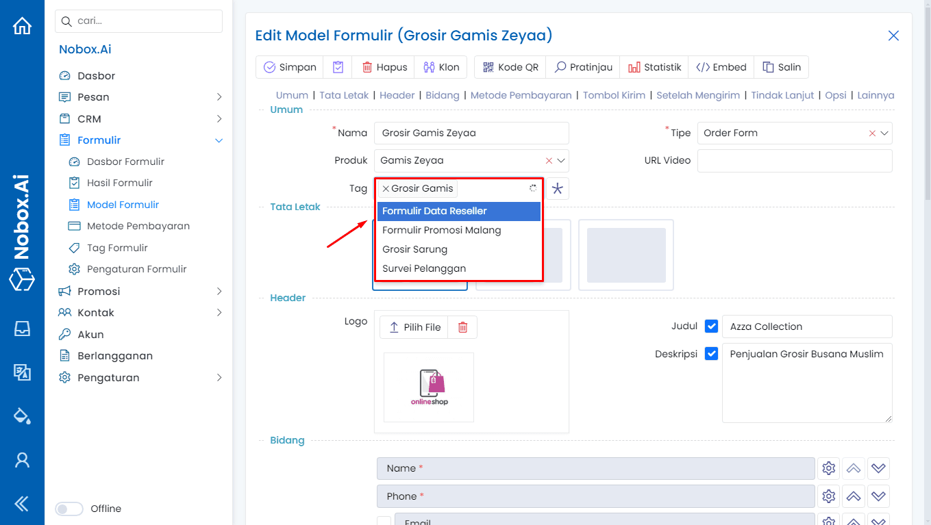
Task: Open the Tipe dropdown showing Order Form
Action: point(886,133)
